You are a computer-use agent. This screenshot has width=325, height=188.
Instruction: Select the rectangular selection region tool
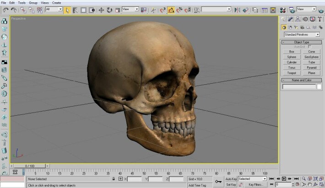point(83,10)
